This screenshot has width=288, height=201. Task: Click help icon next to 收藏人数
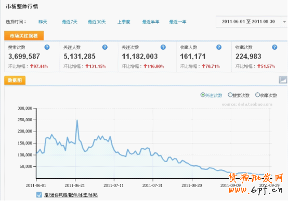pos(219,47)
